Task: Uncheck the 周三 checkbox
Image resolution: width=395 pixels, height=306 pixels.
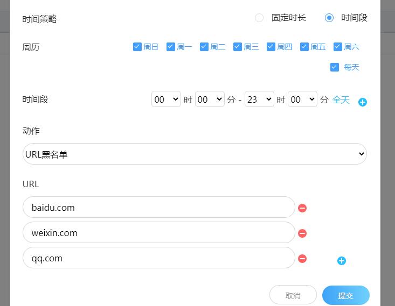Action: point(237,47)
